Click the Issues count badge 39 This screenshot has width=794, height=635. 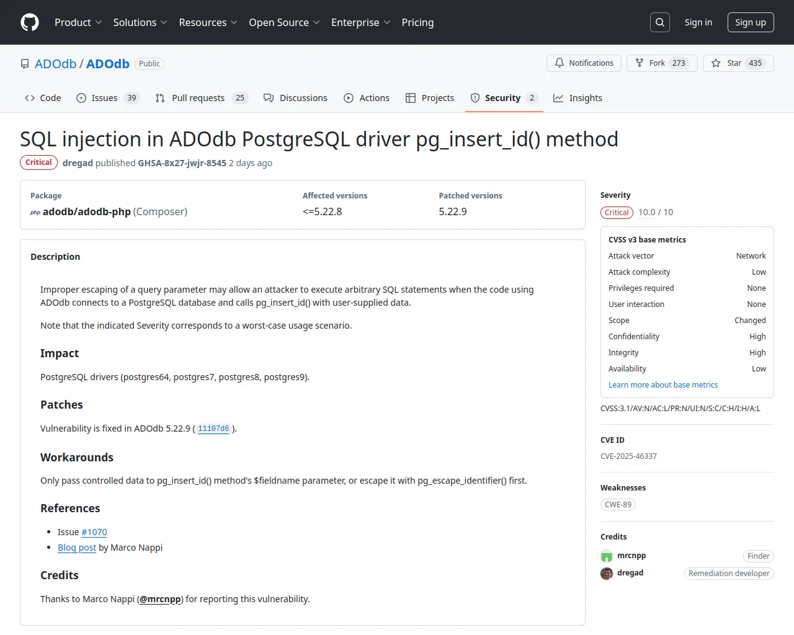point(132,98)
